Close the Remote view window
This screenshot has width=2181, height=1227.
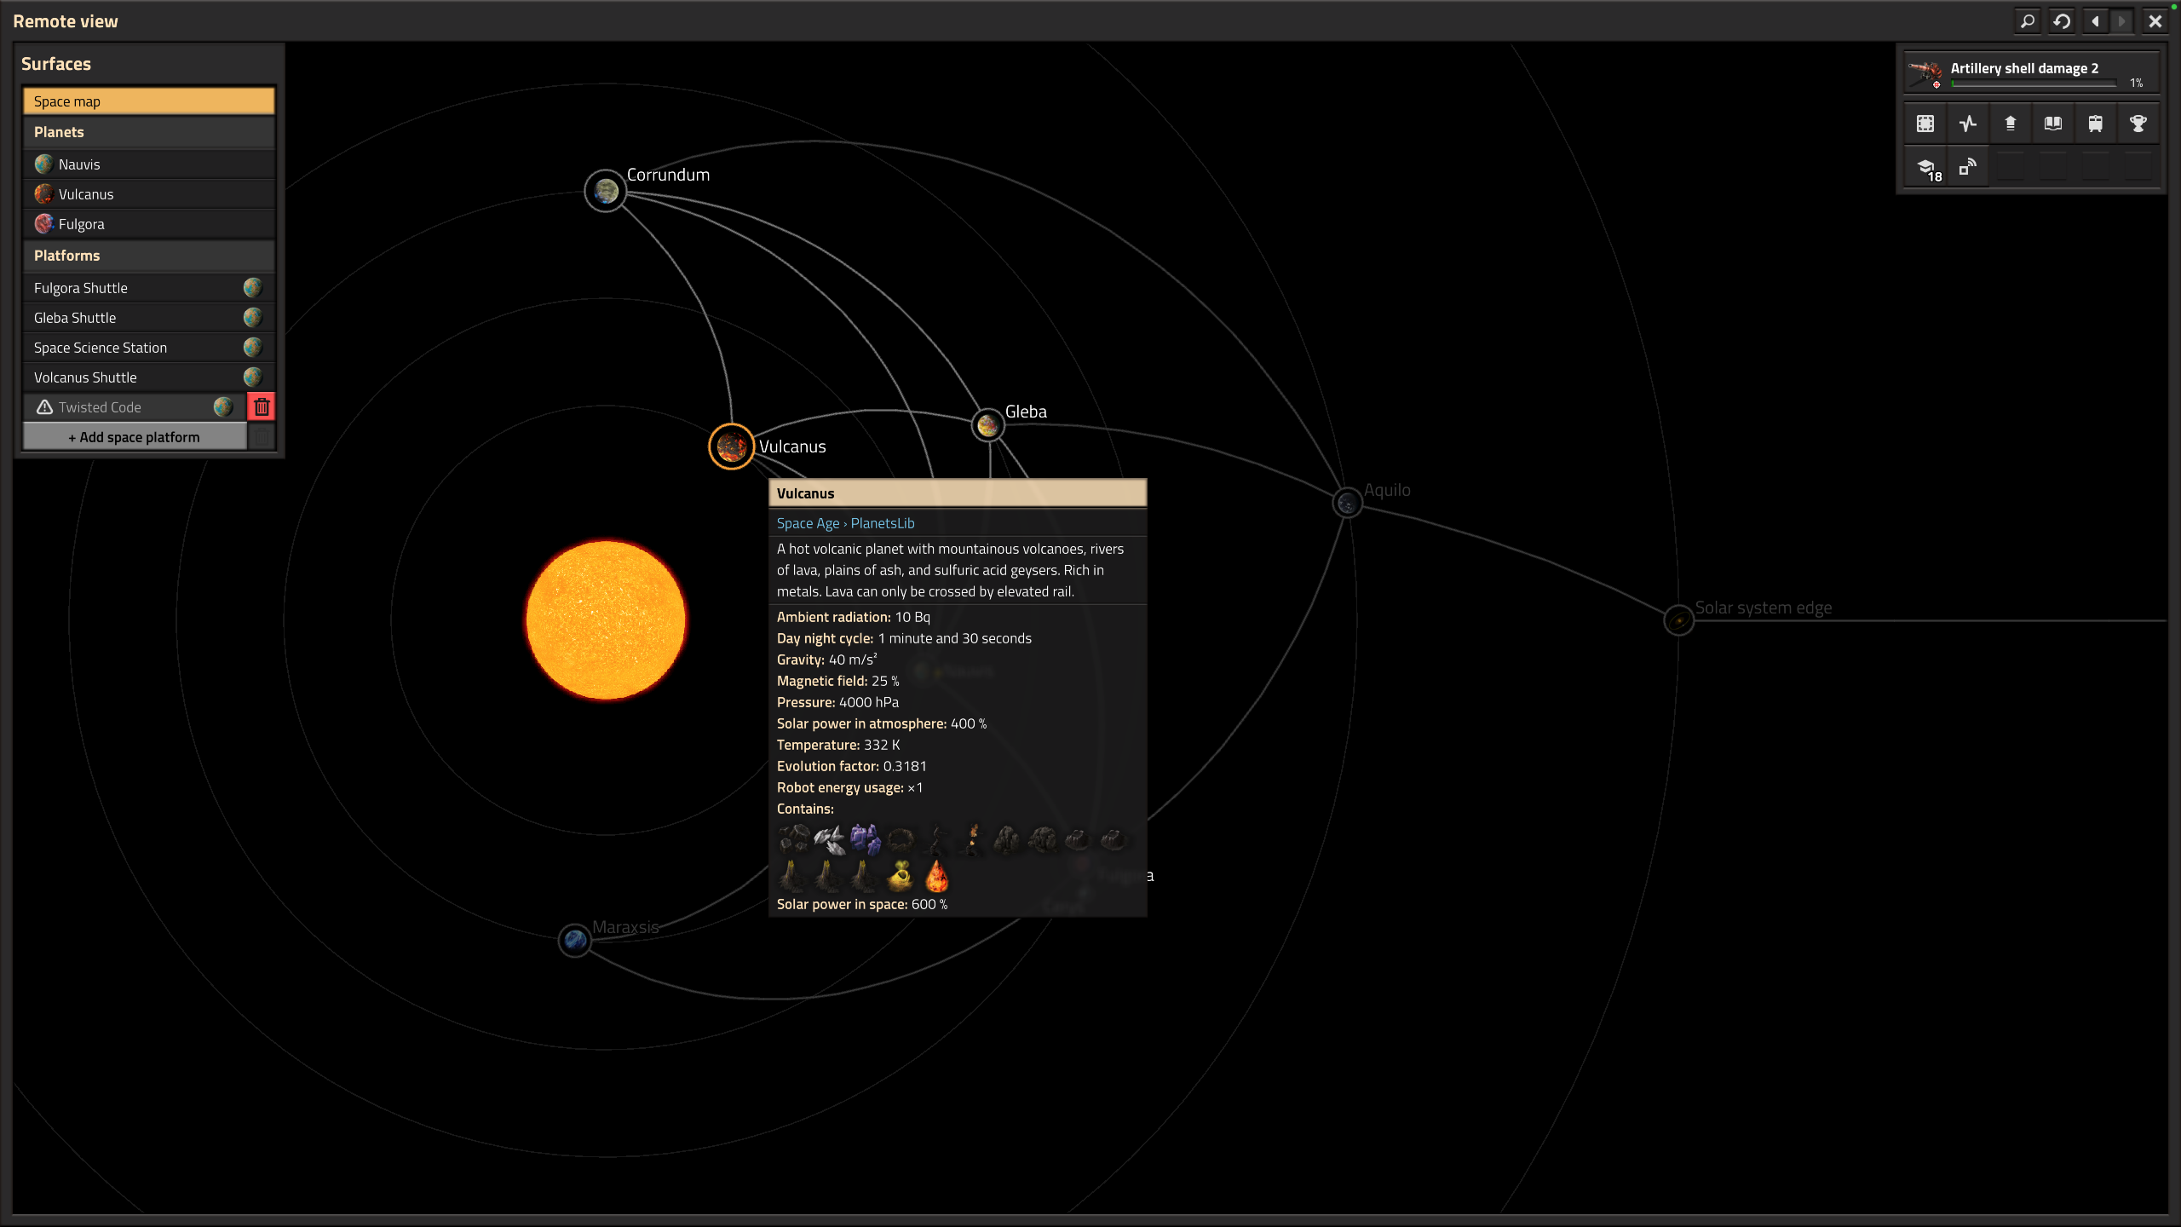[x=2155, y=21]
